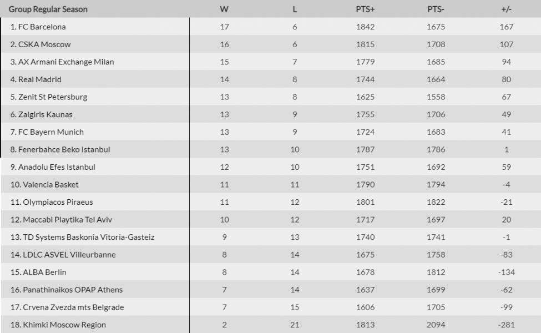Open TD Systems Baskonia Vitoria-Gasteiz link
This screenshot has height=333, width=541.
point(89,237)
